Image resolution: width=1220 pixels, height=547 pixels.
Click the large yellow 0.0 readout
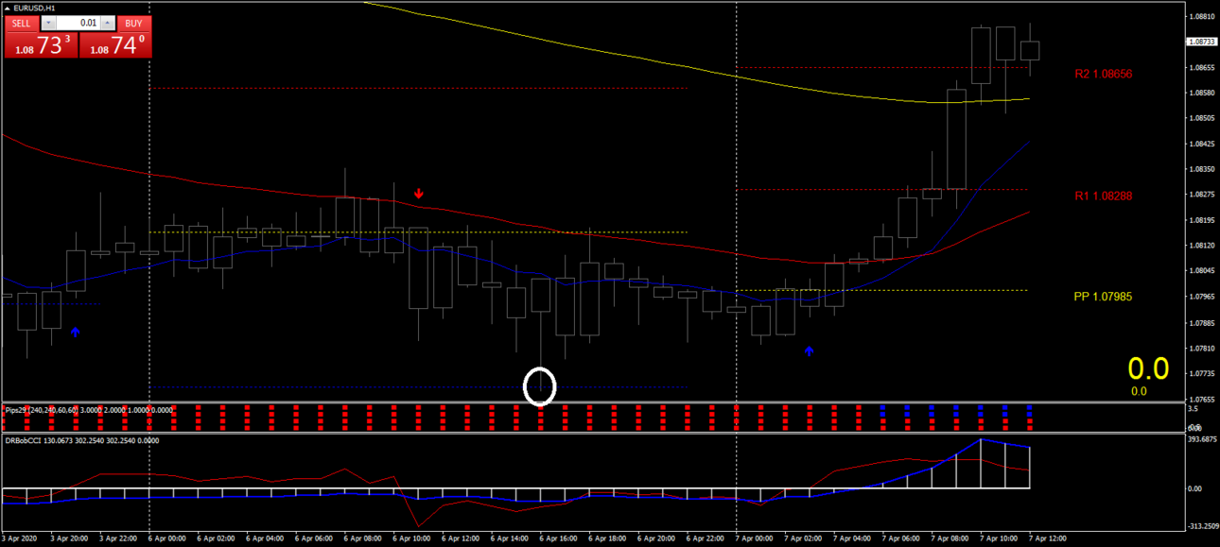pos(1148,369)
